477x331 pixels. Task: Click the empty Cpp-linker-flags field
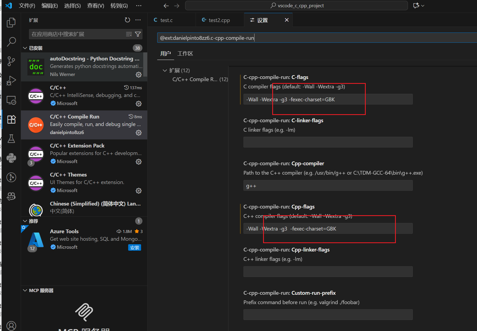click(328, 272)
